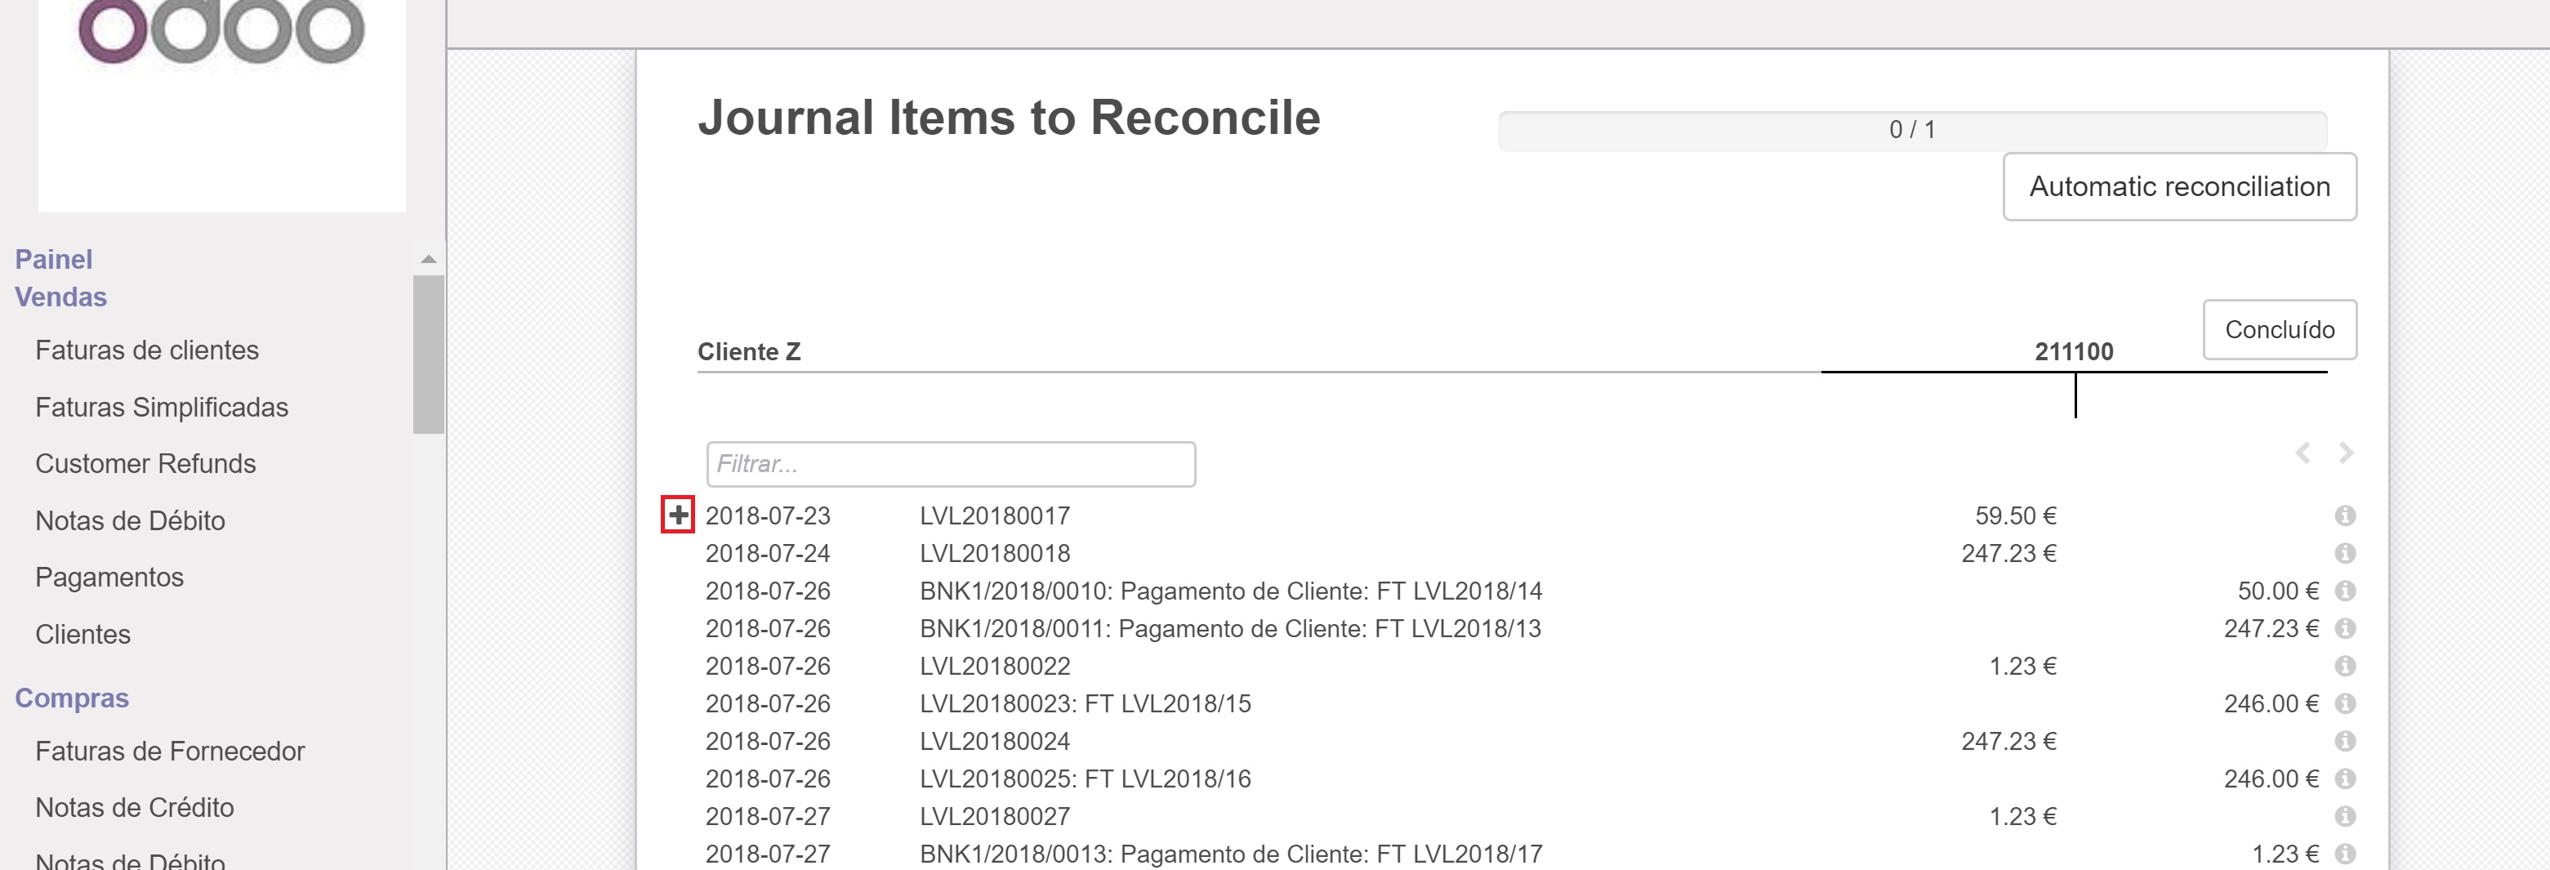Show info for BNK1/2018/0010 payment line
Image resolution: width=2550 pixels, height=870 pixels.
2344,591
